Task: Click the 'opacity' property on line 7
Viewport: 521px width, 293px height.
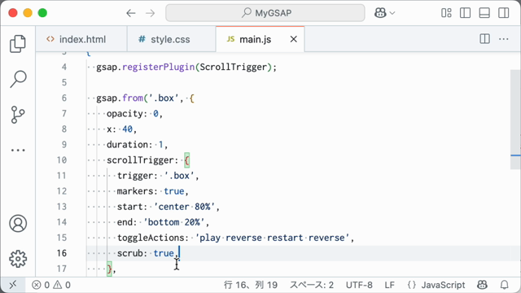Action: (125, 114)
